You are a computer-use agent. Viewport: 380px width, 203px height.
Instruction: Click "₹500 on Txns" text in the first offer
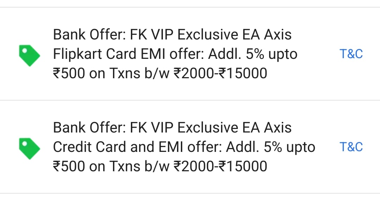pos(97,73)
